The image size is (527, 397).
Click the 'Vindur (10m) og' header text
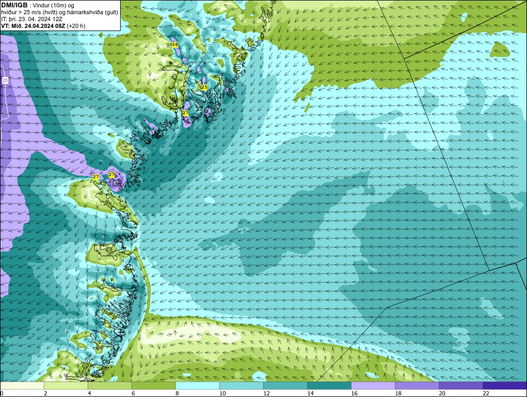point(54,6)
